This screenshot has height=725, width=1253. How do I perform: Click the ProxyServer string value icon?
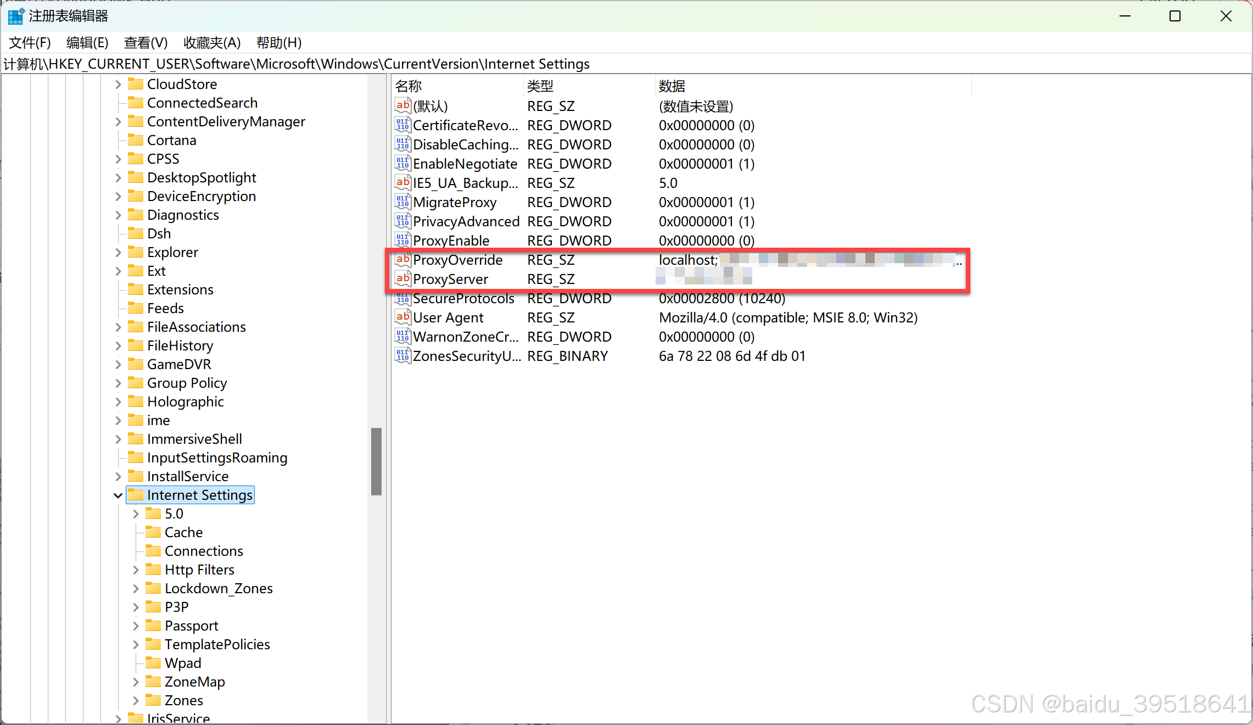coord(402,279)
